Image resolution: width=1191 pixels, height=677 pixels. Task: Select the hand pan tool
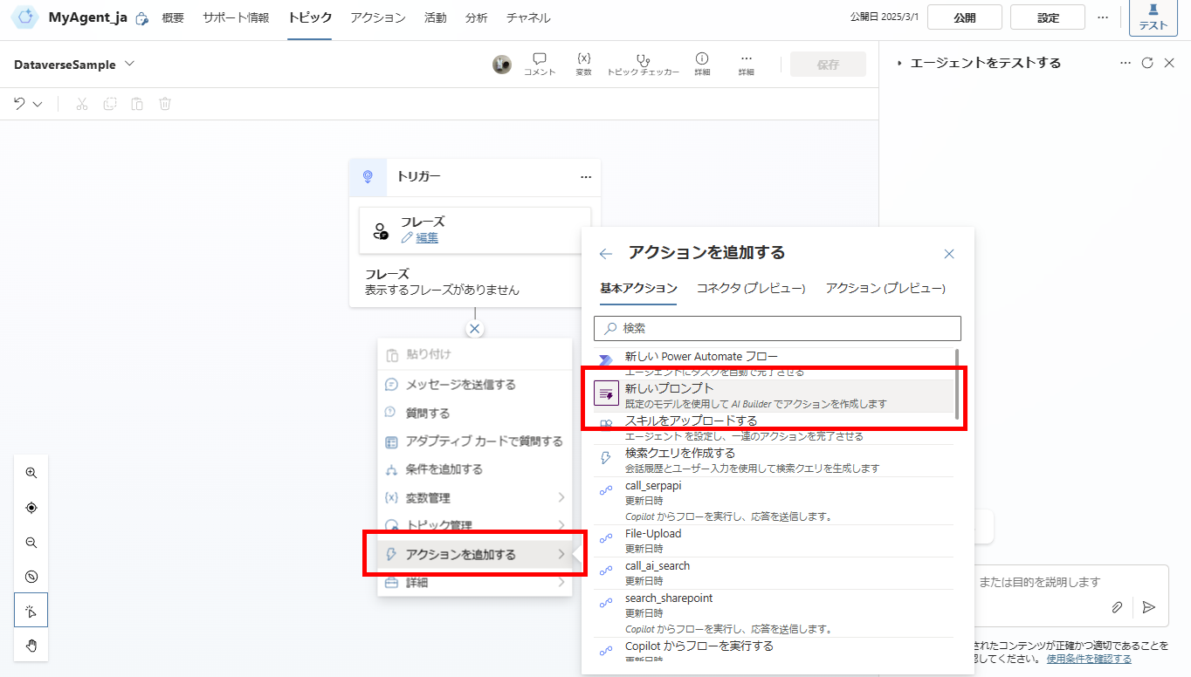[31, 646]
